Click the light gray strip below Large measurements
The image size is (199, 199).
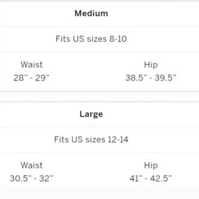point(99,192)
